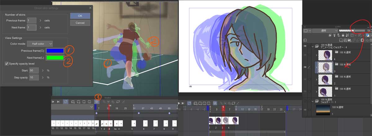Click the lock layer icon in Layer panel

pos(343,35)
